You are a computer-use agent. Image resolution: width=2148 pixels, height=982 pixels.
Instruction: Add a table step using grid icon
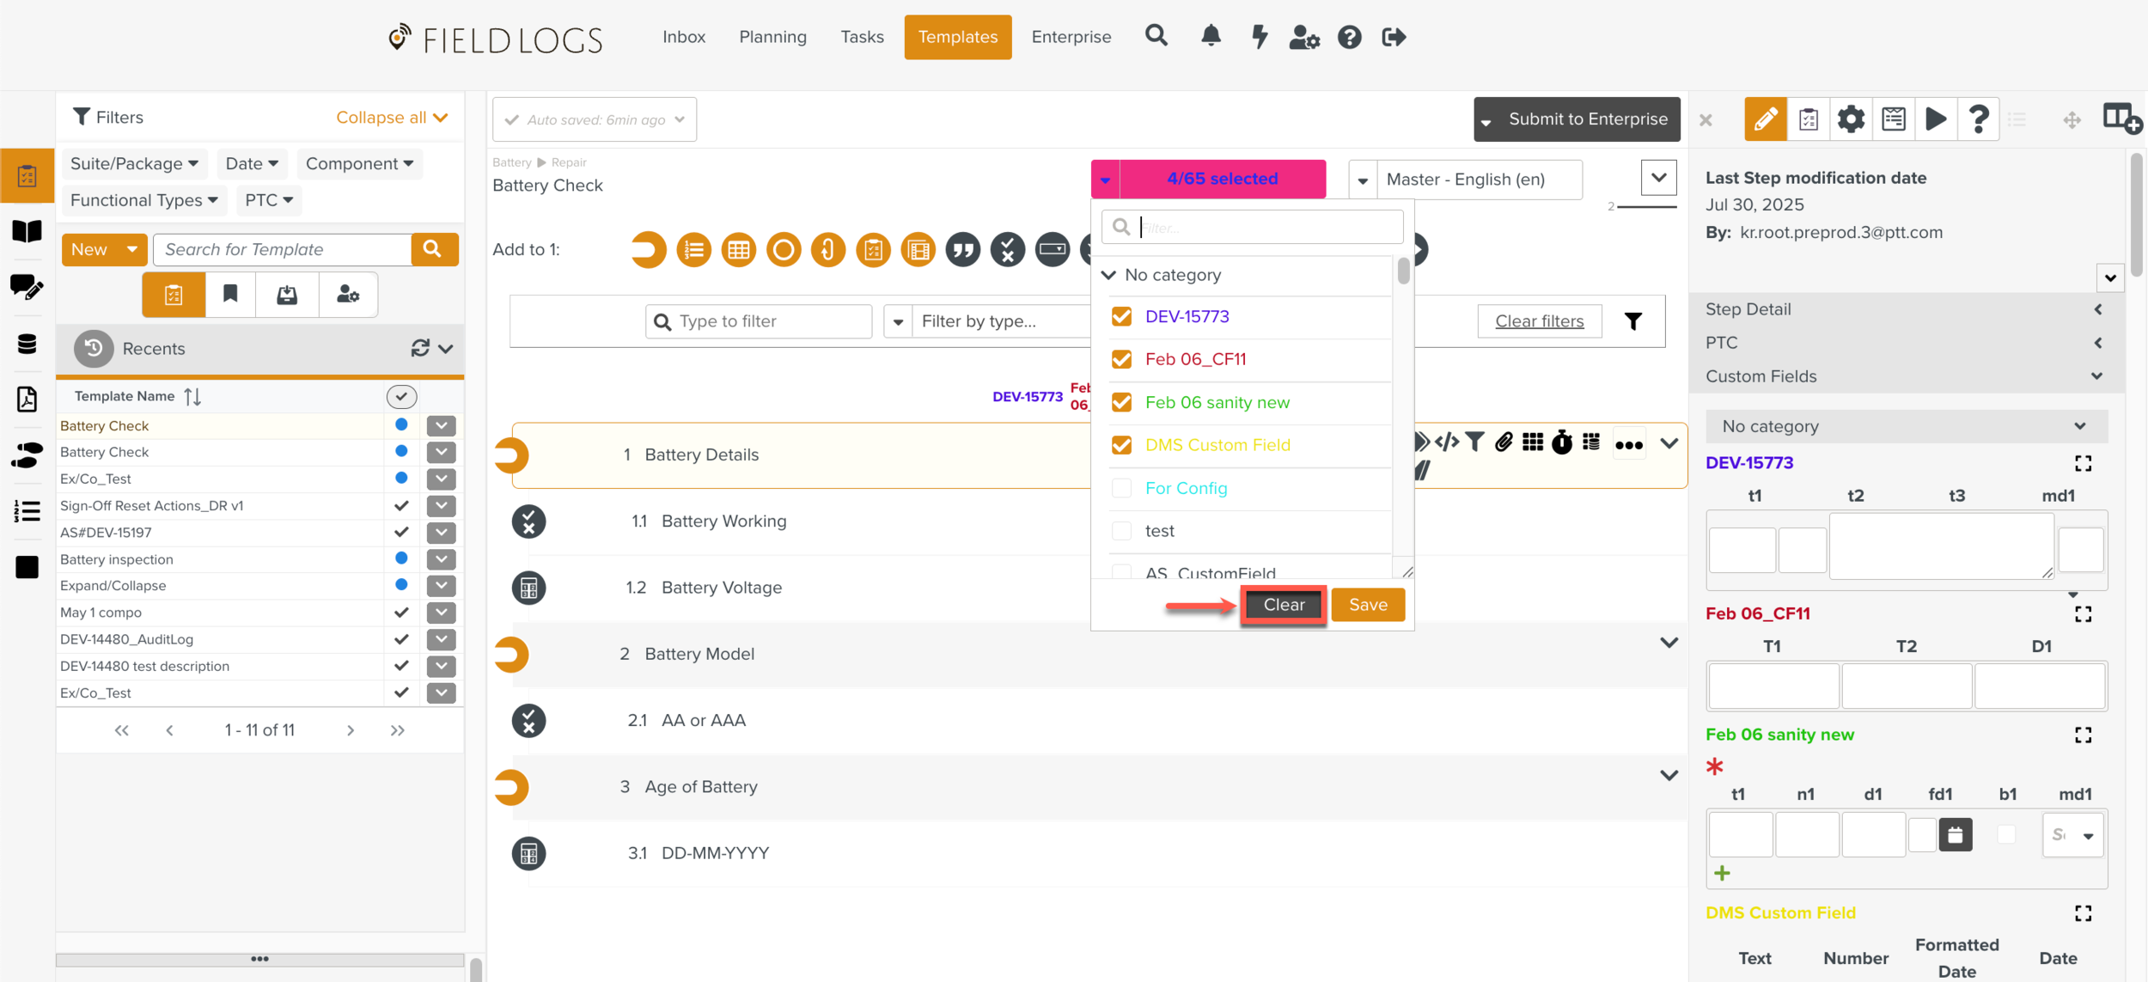(x=738, y=250)
